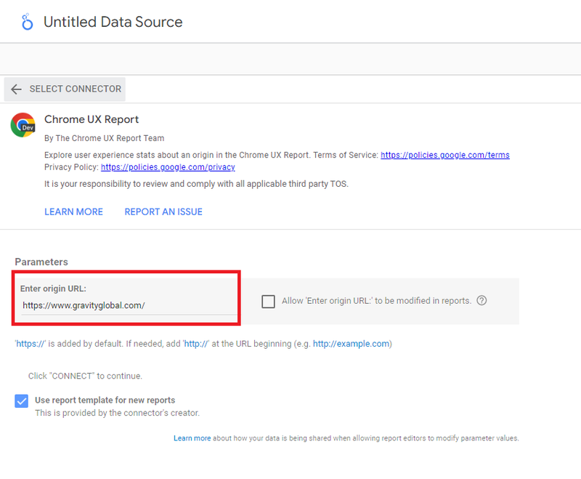Click REPORT AN ISSUE
Image resolution: width=581 pixels, height=479 pixels.
[163, 212]
